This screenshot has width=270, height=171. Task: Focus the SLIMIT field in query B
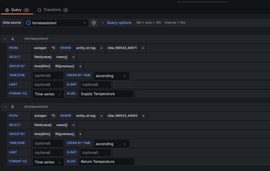click(x=96, y=152)
